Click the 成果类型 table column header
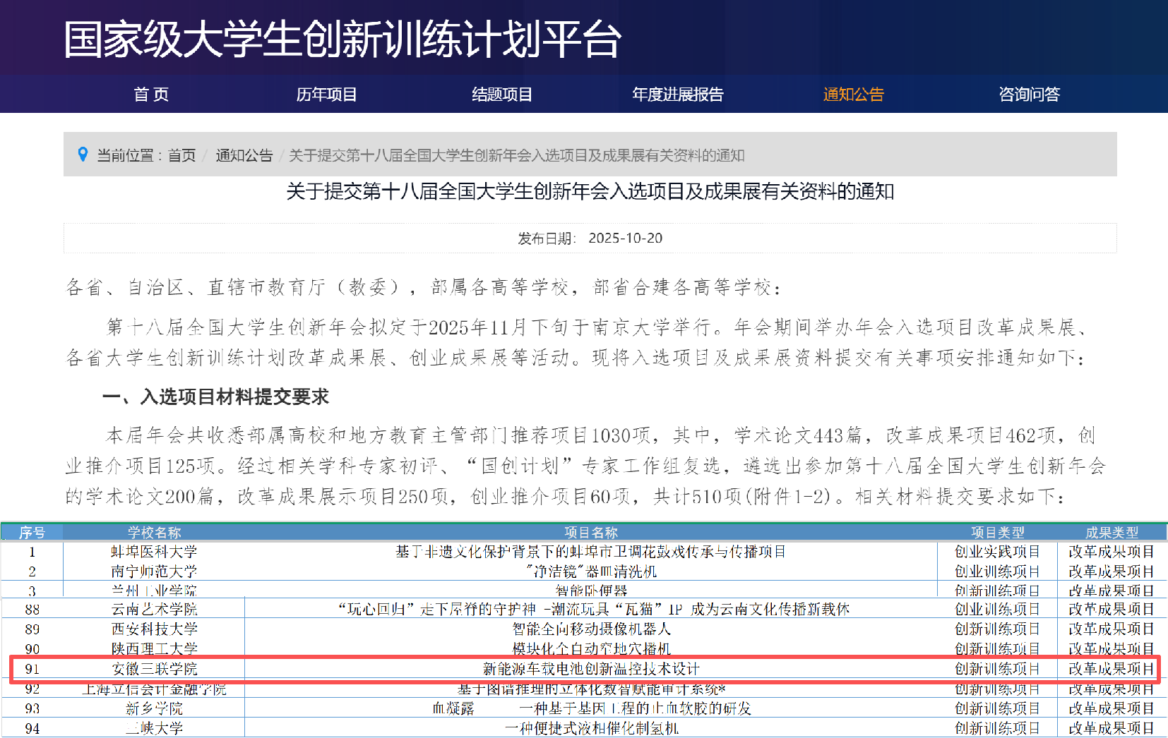 [1112, 533]
